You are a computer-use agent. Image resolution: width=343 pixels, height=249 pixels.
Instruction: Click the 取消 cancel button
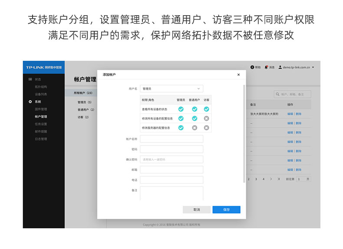[197, 209]
